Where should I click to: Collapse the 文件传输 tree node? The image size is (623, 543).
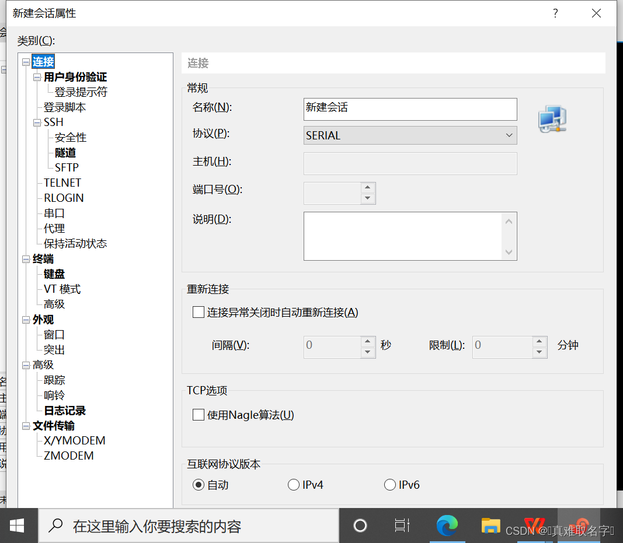[26, 426]
